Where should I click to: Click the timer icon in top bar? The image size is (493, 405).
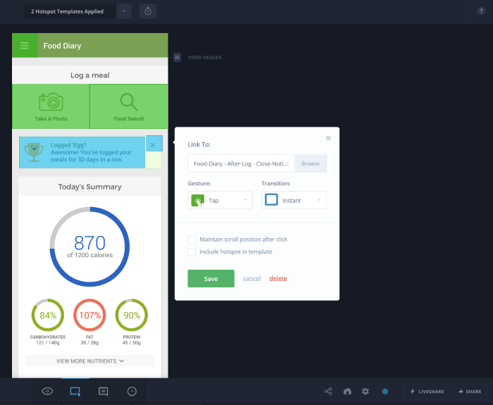click(148, 11)
